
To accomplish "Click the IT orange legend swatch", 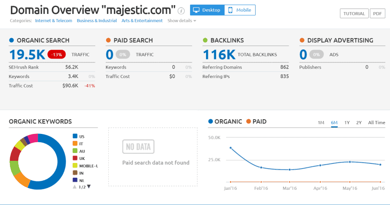I will [75, 143].
